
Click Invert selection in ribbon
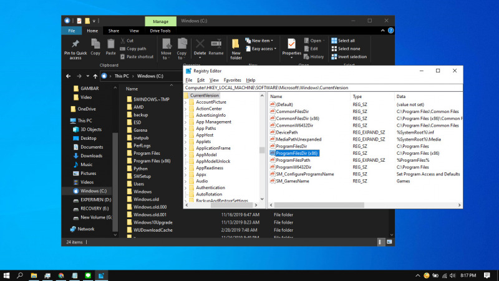point(349,57)
